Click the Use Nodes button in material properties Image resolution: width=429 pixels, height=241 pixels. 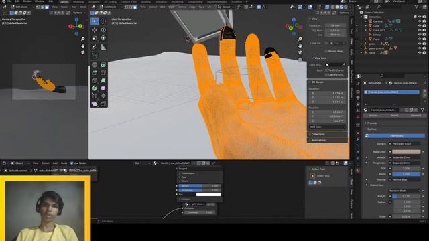tap(395, 135)
